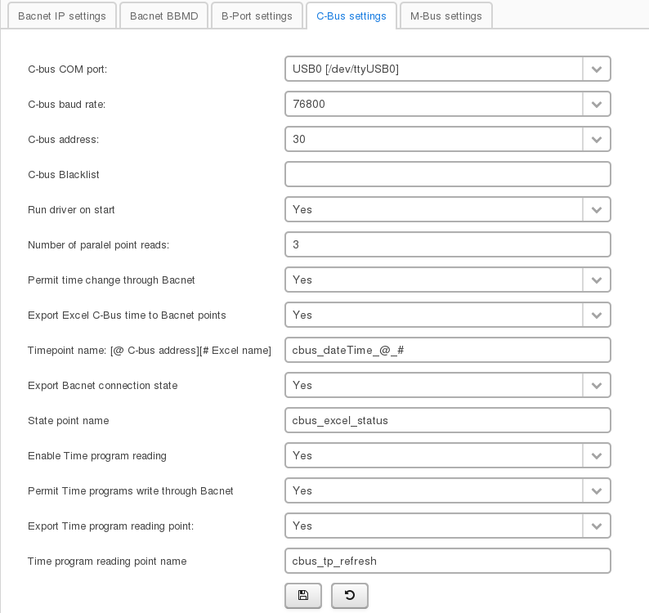Click the State point name text field
Viewport: 649px width, 613px height.
[447, 420]
